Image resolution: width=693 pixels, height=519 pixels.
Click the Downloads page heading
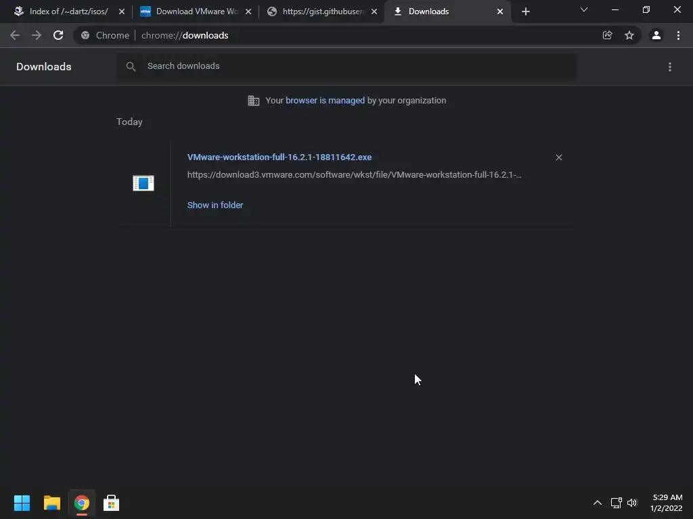coord(44,67)
